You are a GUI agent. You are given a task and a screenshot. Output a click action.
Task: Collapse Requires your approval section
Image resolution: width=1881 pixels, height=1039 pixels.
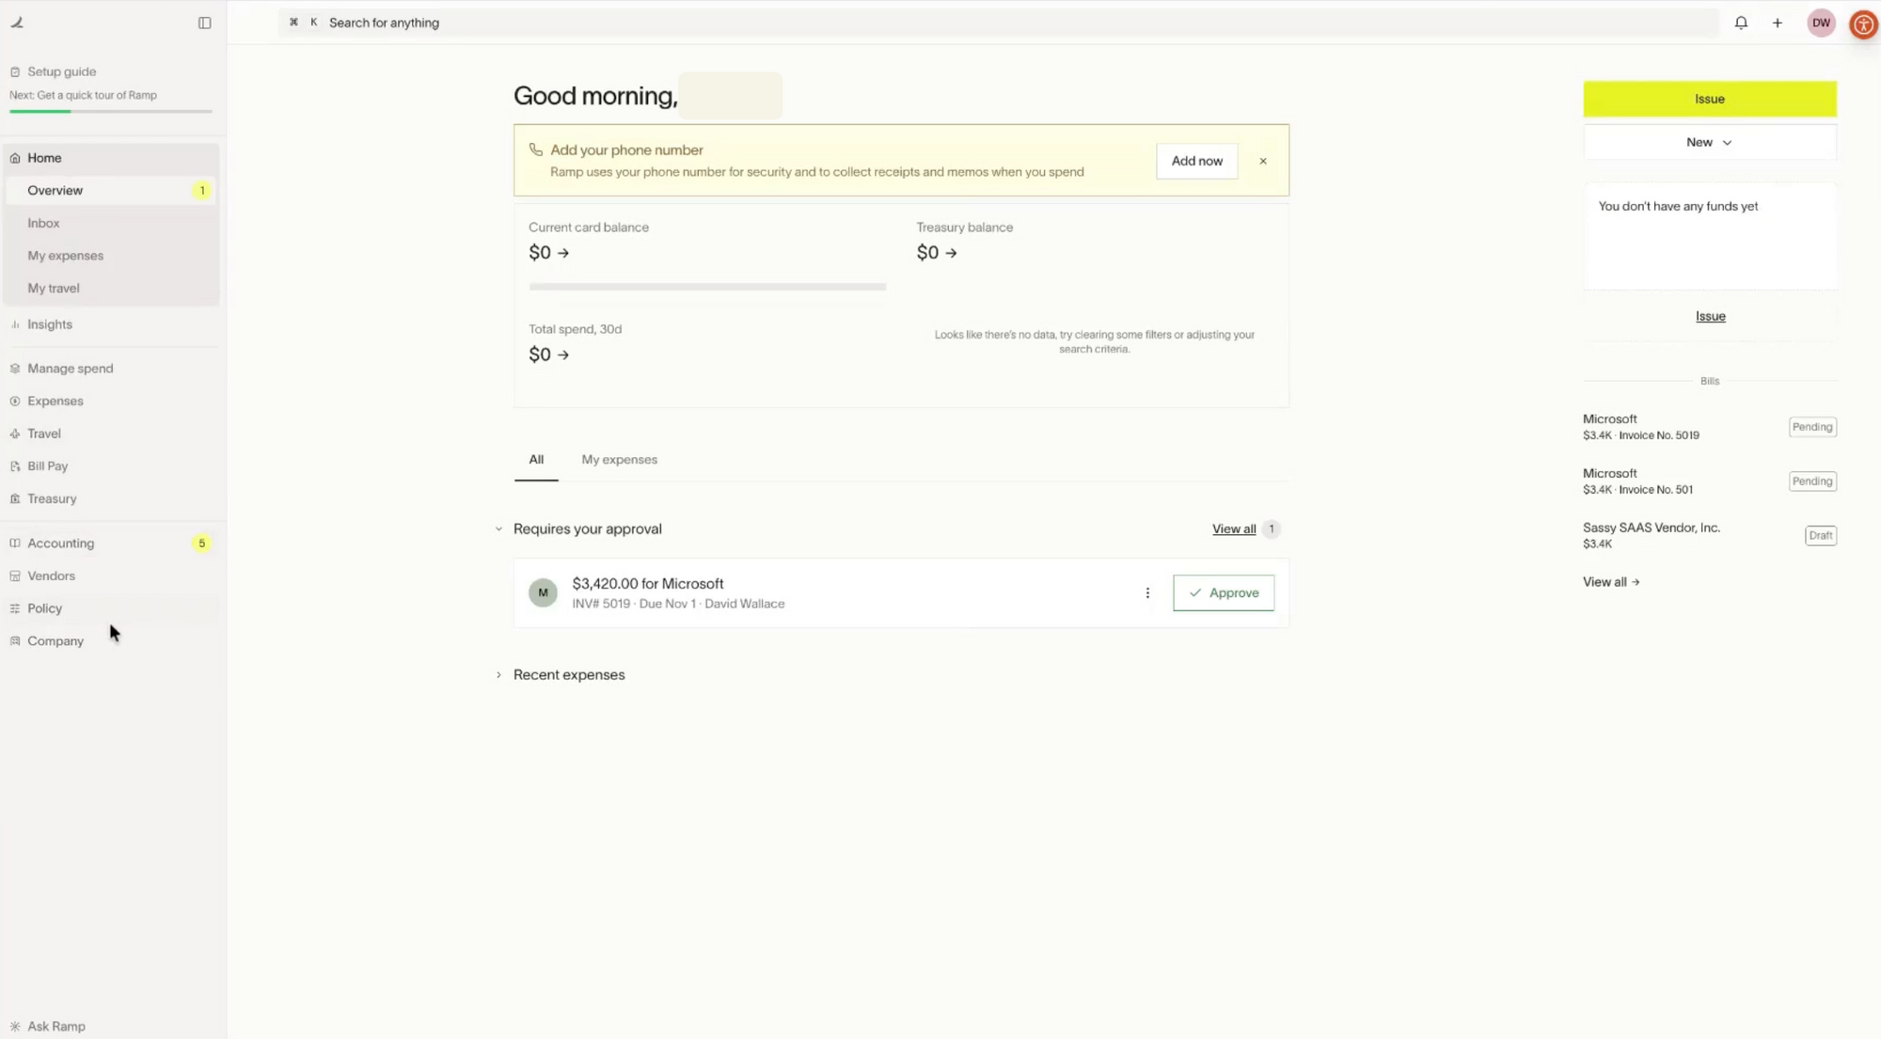click(x=499, y=528)
